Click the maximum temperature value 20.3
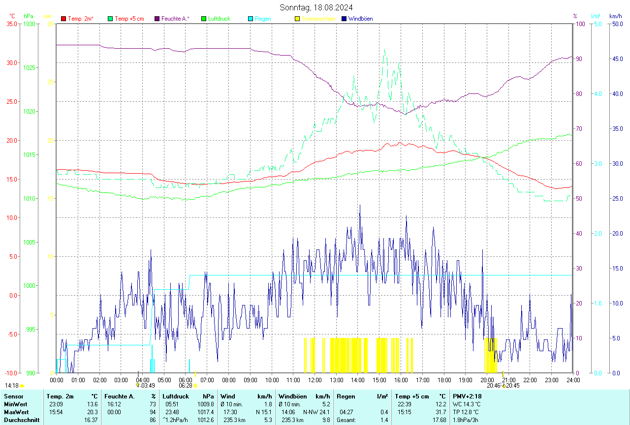Viewport: 630px width, 425px height. tap(93, 412)
